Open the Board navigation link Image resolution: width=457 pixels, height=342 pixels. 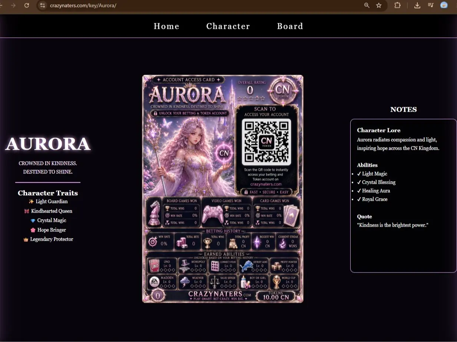(x=290, y=26)
